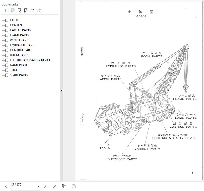Click the go to previous view icon

pyautogui.click(x=64, y=186)
